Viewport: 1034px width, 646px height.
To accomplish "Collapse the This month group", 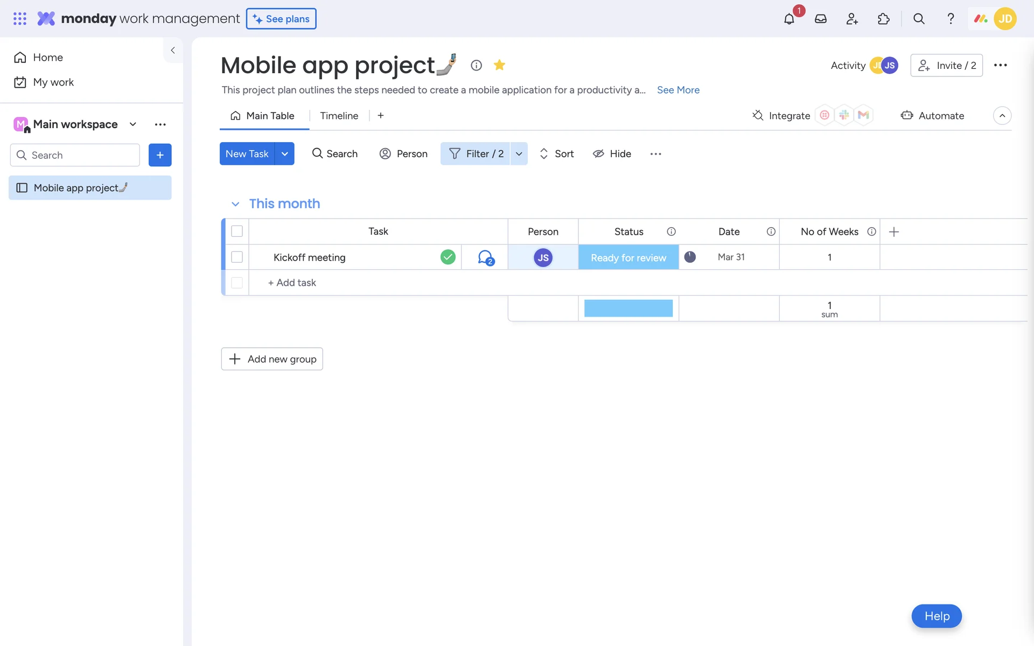I will coord(235,204).
